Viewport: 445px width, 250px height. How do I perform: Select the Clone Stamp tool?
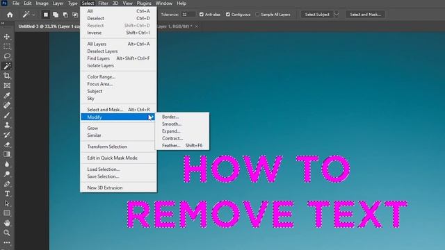(x=7, y=125)
